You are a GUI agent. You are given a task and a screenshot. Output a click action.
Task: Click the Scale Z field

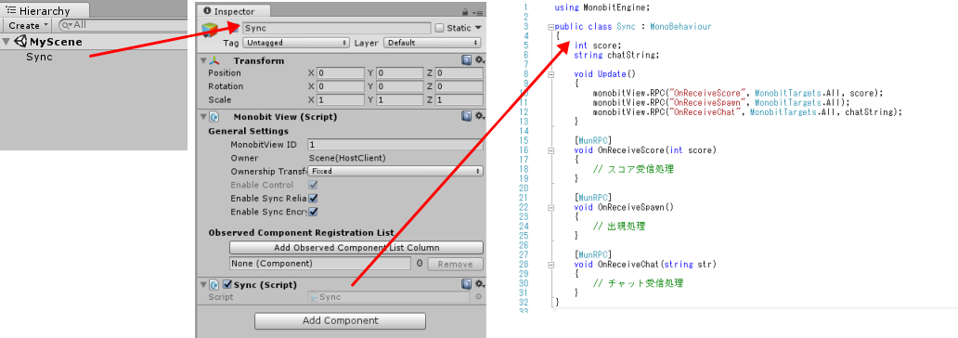(459, 99)
